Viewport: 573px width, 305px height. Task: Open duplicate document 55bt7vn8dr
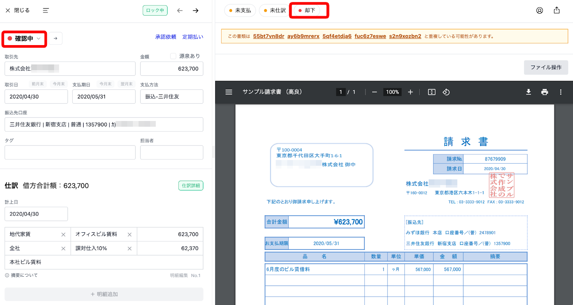[x=269, y=36]
